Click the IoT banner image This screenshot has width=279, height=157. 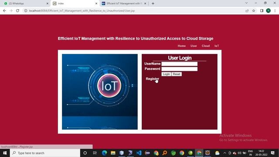100,92
